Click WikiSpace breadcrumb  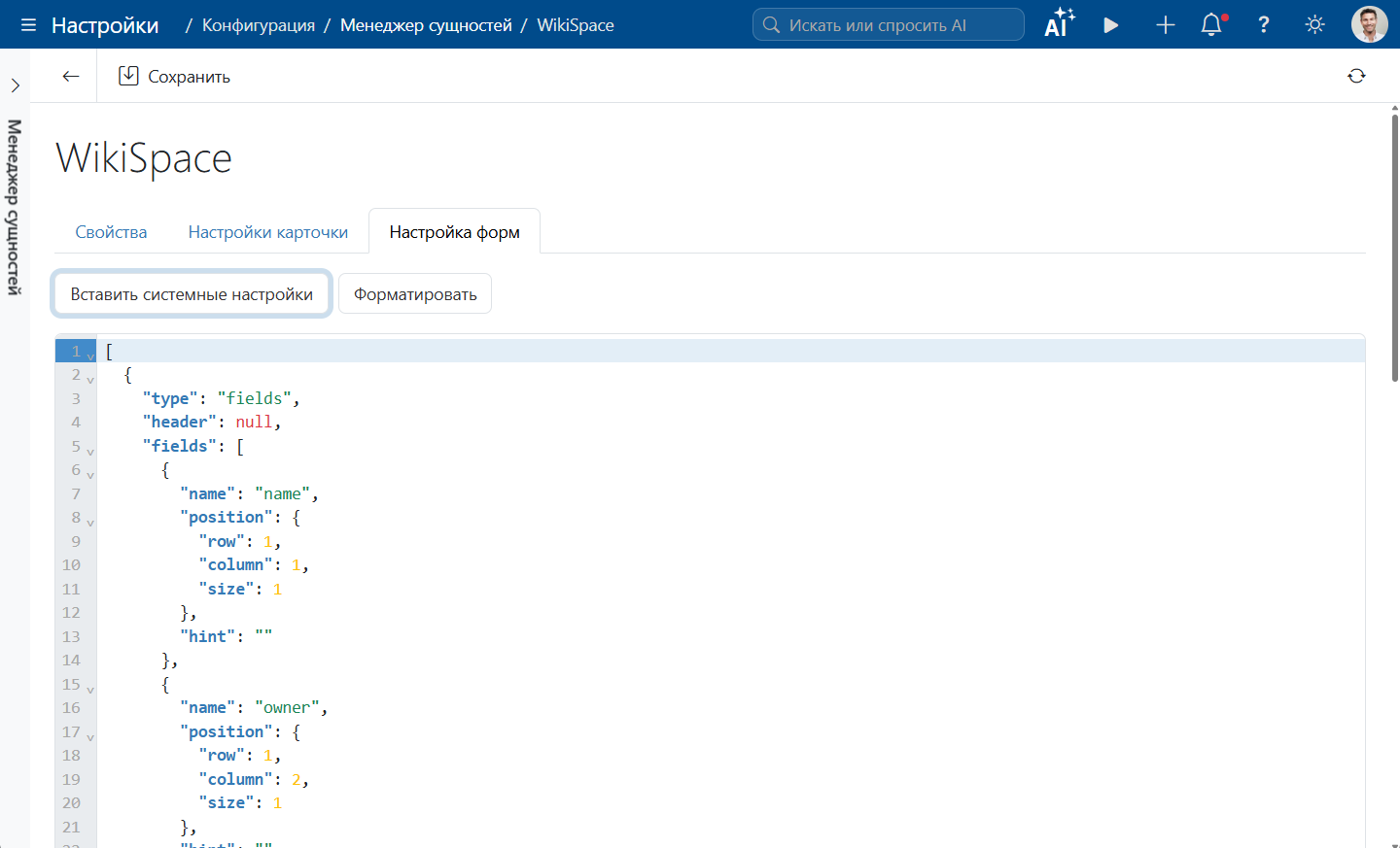pos(576,25)
